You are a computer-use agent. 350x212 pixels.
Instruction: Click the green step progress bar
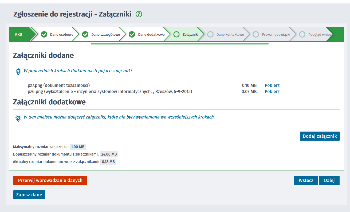click(x=180, y=44)
